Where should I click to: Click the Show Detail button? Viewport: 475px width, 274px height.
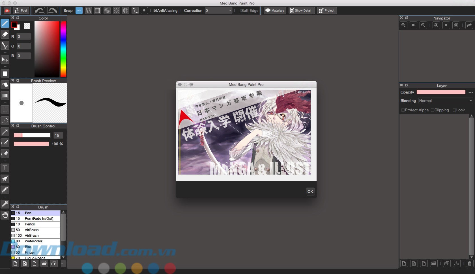301,10
